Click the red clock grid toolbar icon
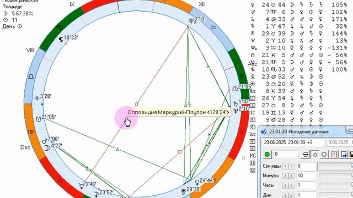Viewport: 353px width, 198px height. pos(334,155)
